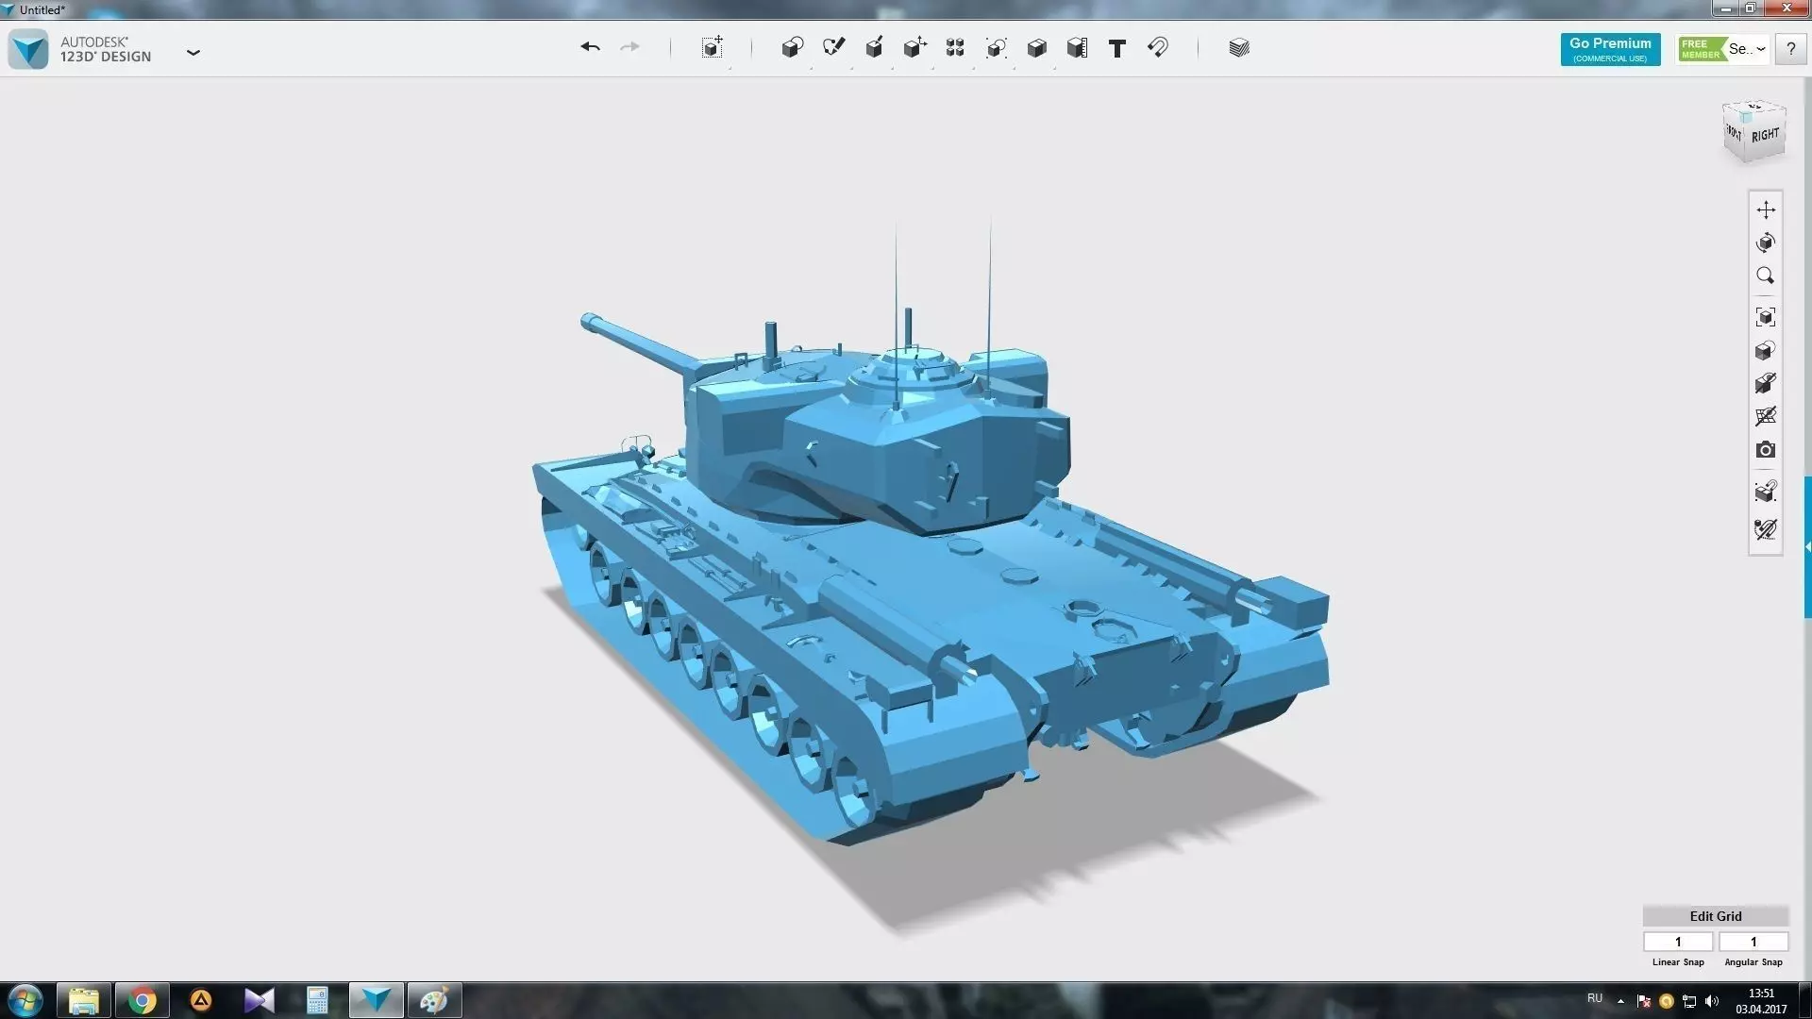
Task: Select the Measure tool icon
Action: pos(1077,47)
